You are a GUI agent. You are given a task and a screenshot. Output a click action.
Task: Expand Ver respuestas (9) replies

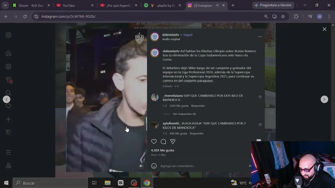tap(184, 114)
